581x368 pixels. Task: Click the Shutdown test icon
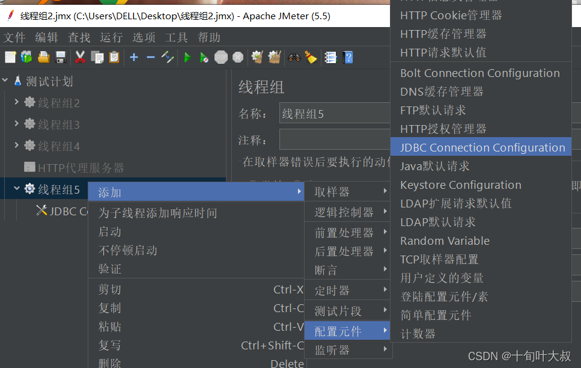coord(238,58)
